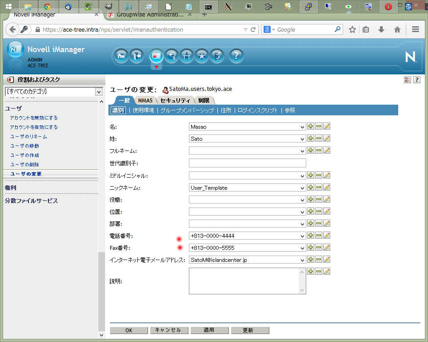The height and width of the screenshot is (342, 428).
Task: Click the checklist icon next to page help
Action: [408, 80]
